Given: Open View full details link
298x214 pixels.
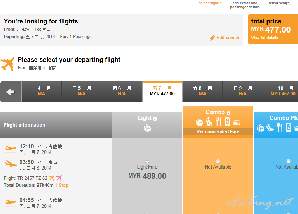Looking at the screenshot, I should click(264, 38).
